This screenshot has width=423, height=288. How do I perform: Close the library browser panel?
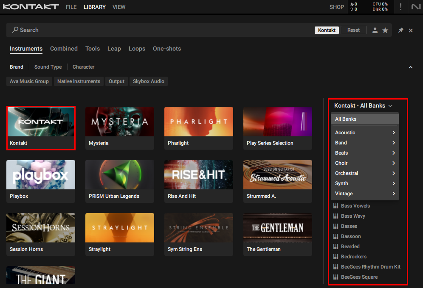[411, 30]
